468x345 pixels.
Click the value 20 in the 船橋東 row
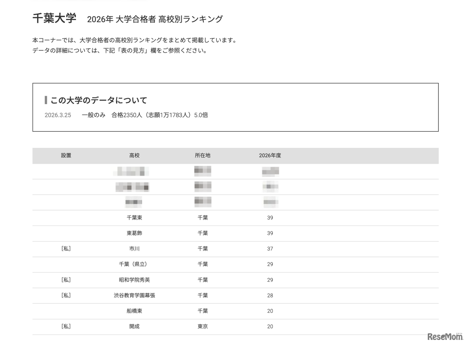tap(270, 311)
